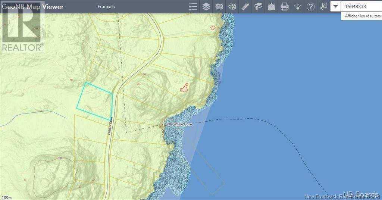Click the GeoNB Map Viewer title

(33, 7)
